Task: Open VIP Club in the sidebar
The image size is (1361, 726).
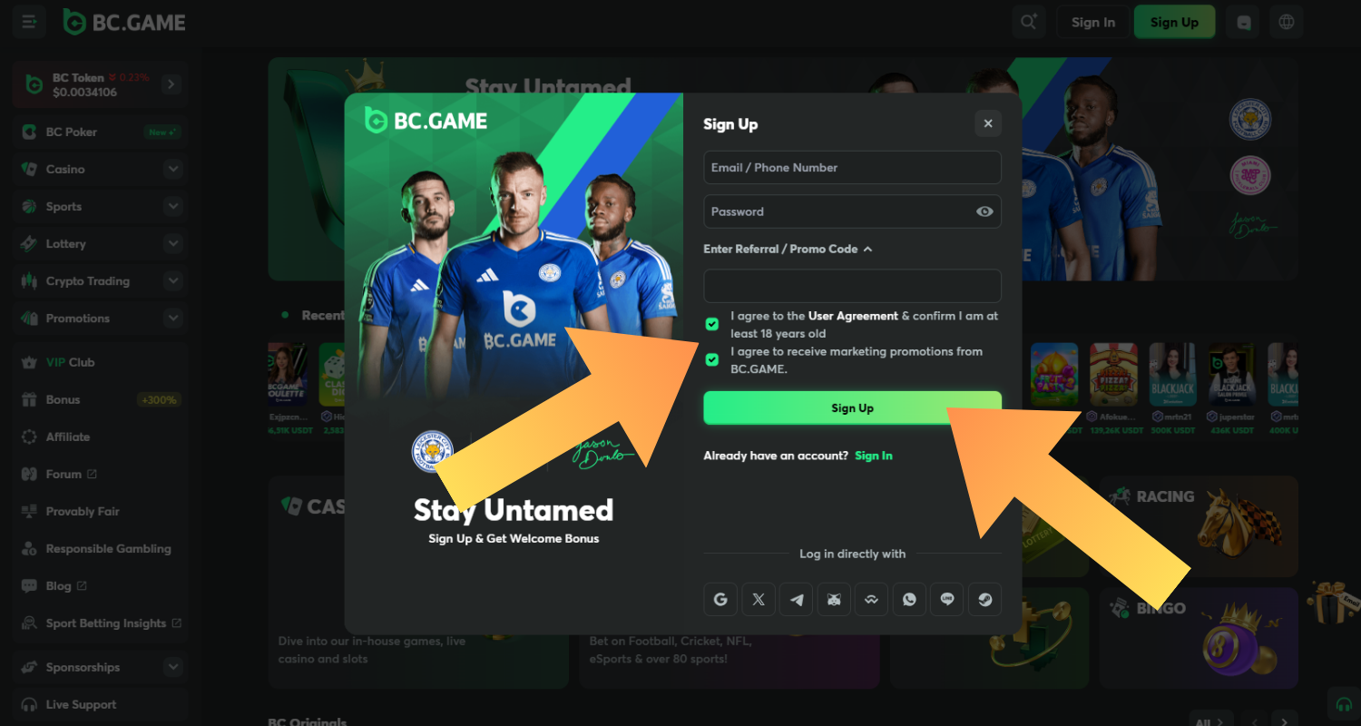Action: click(70, 362)
